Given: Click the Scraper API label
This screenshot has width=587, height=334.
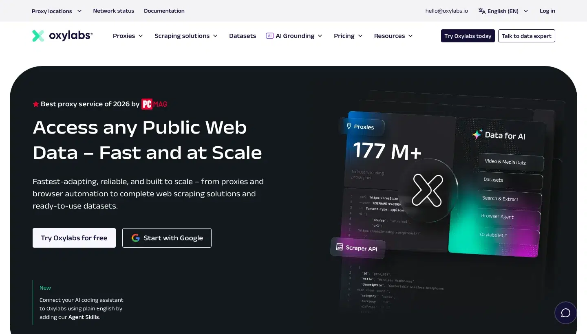Looking at the screenshot, I should click(362, 248).
